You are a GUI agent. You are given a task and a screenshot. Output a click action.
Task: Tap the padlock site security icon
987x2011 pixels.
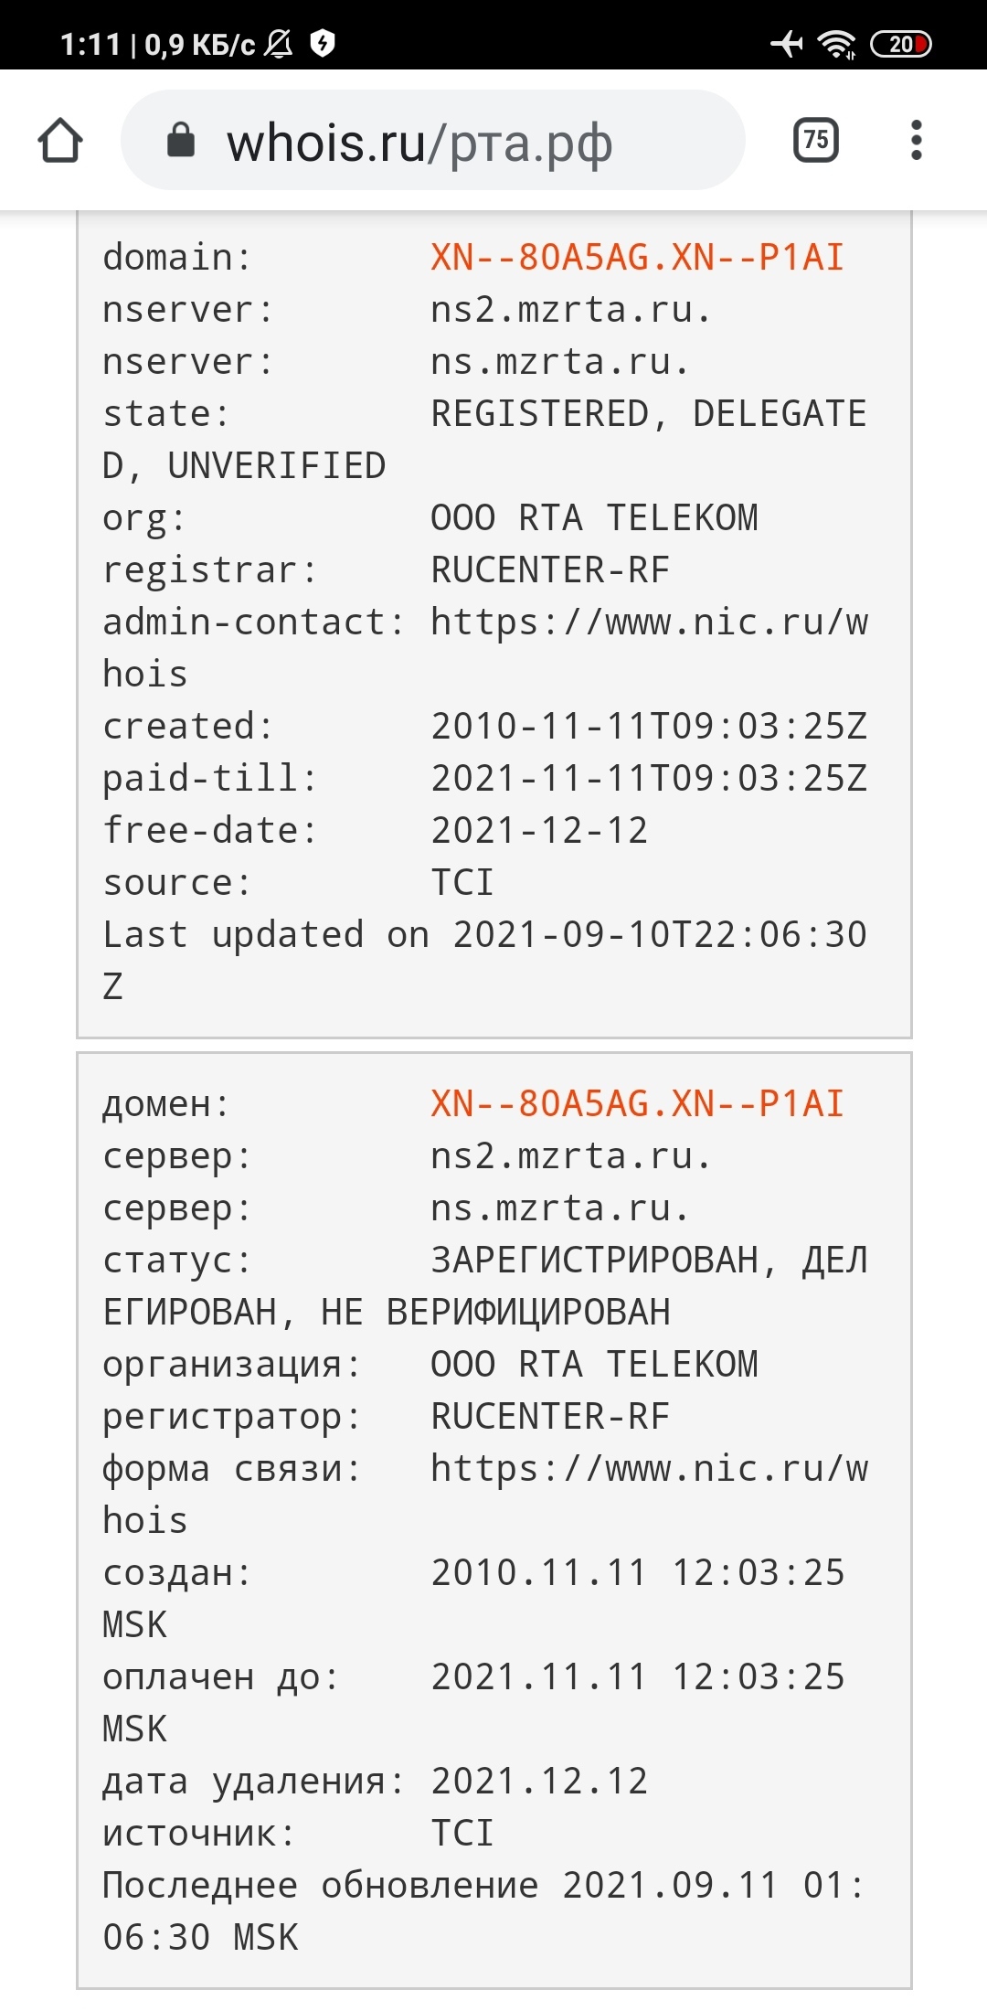pos(181,141)
